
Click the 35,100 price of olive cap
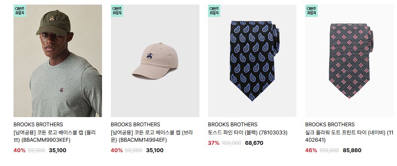[x=57, y=150]
